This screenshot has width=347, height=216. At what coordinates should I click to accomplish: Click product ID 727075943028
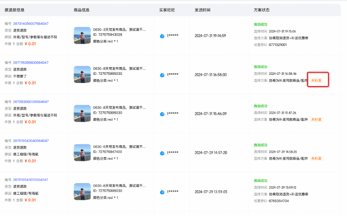pyautogui.click(x=107, y=35)
